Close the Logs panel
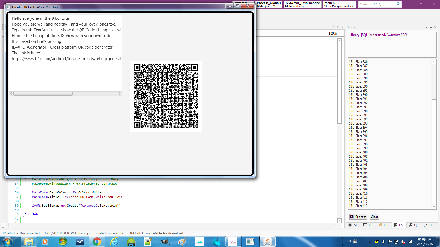440x247 pixels. [x=435, y=27]
